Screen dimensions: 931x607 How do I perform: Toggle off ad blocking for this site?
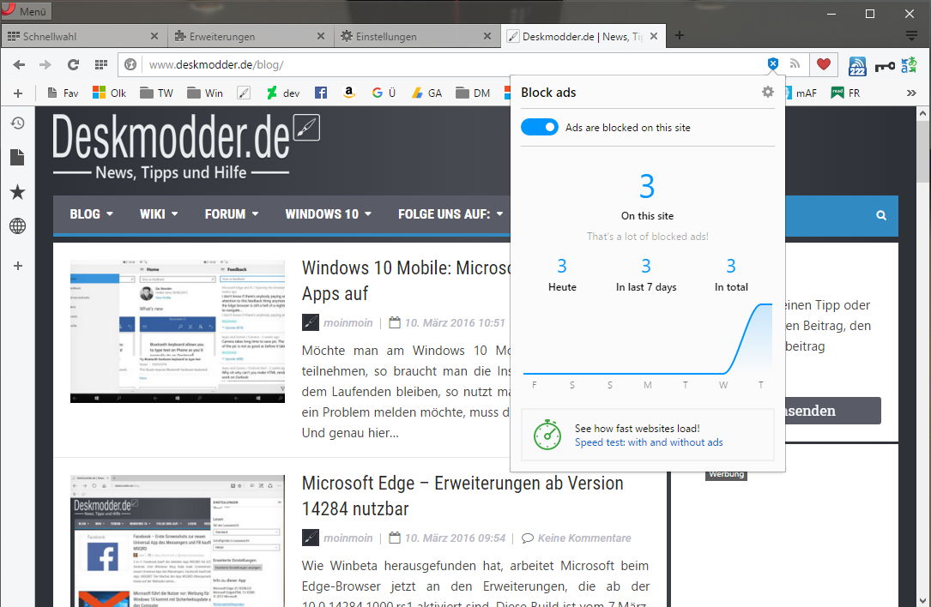(540, 128)
